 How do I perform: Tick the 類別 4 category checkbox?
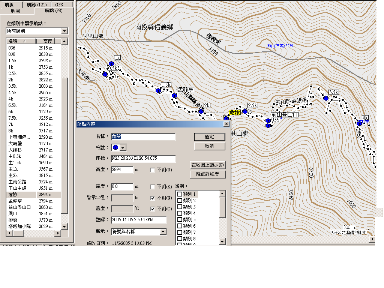click(180, 213)
